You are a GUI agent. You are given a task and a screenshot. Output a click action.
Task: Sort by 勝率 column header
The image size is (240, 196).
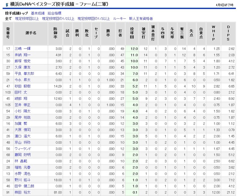point(108,33)
